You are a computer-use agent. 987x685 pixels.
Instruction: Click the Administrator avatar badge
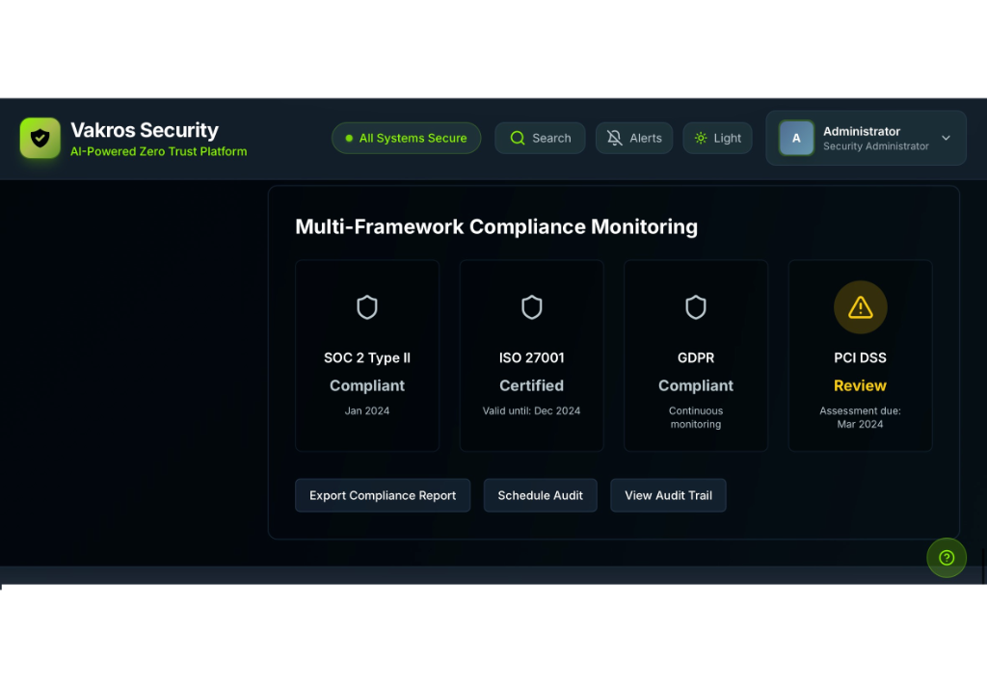(796, 138)
